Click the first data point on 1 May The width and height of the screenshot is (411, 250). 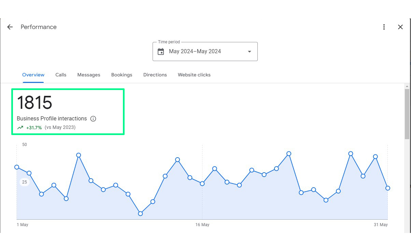tap(17, 167)
